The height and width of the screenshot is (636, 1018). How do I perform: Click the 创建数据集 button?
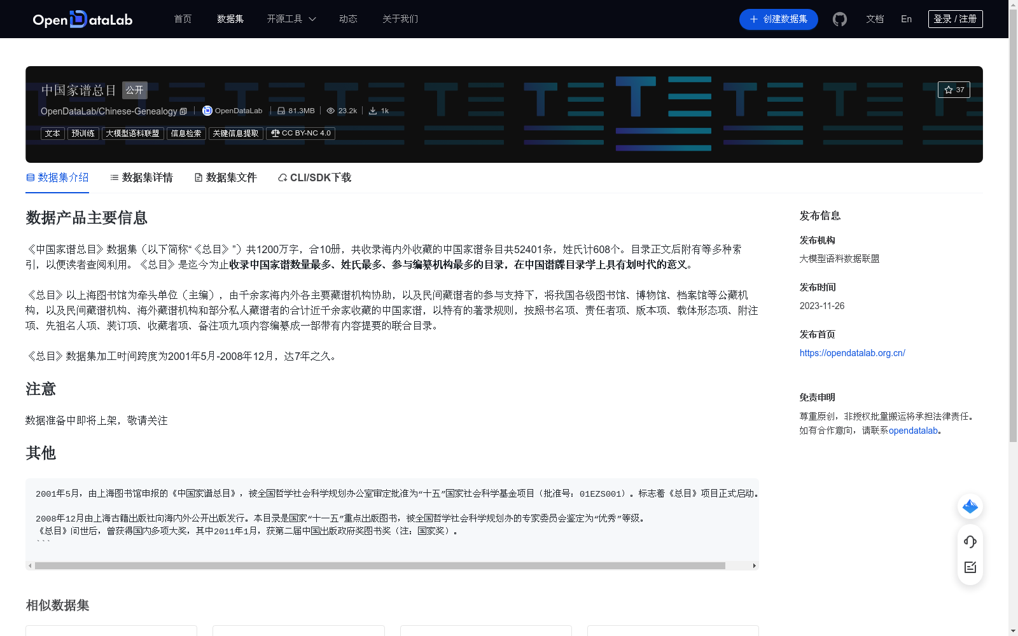click(778, 19)
